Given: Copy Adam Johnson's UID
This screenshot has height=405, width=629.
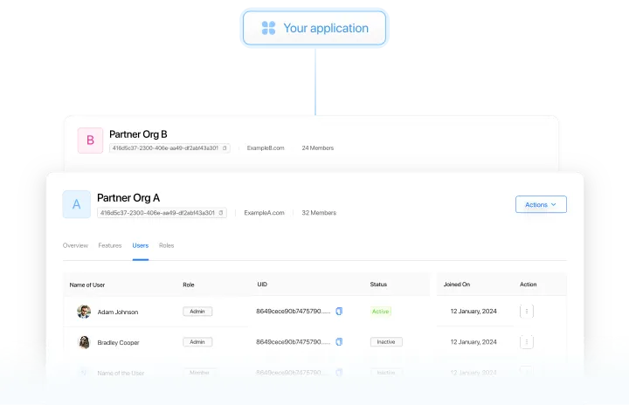Looking at the screenshot, I should [339, 312].
